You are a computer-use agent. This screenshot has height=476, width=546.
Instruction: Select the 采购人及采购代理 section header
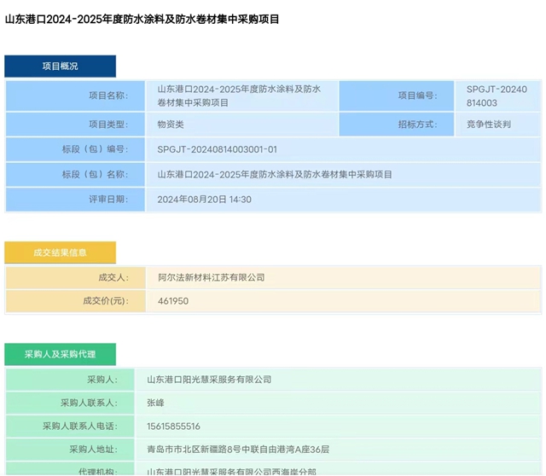[x=61, y=355]
